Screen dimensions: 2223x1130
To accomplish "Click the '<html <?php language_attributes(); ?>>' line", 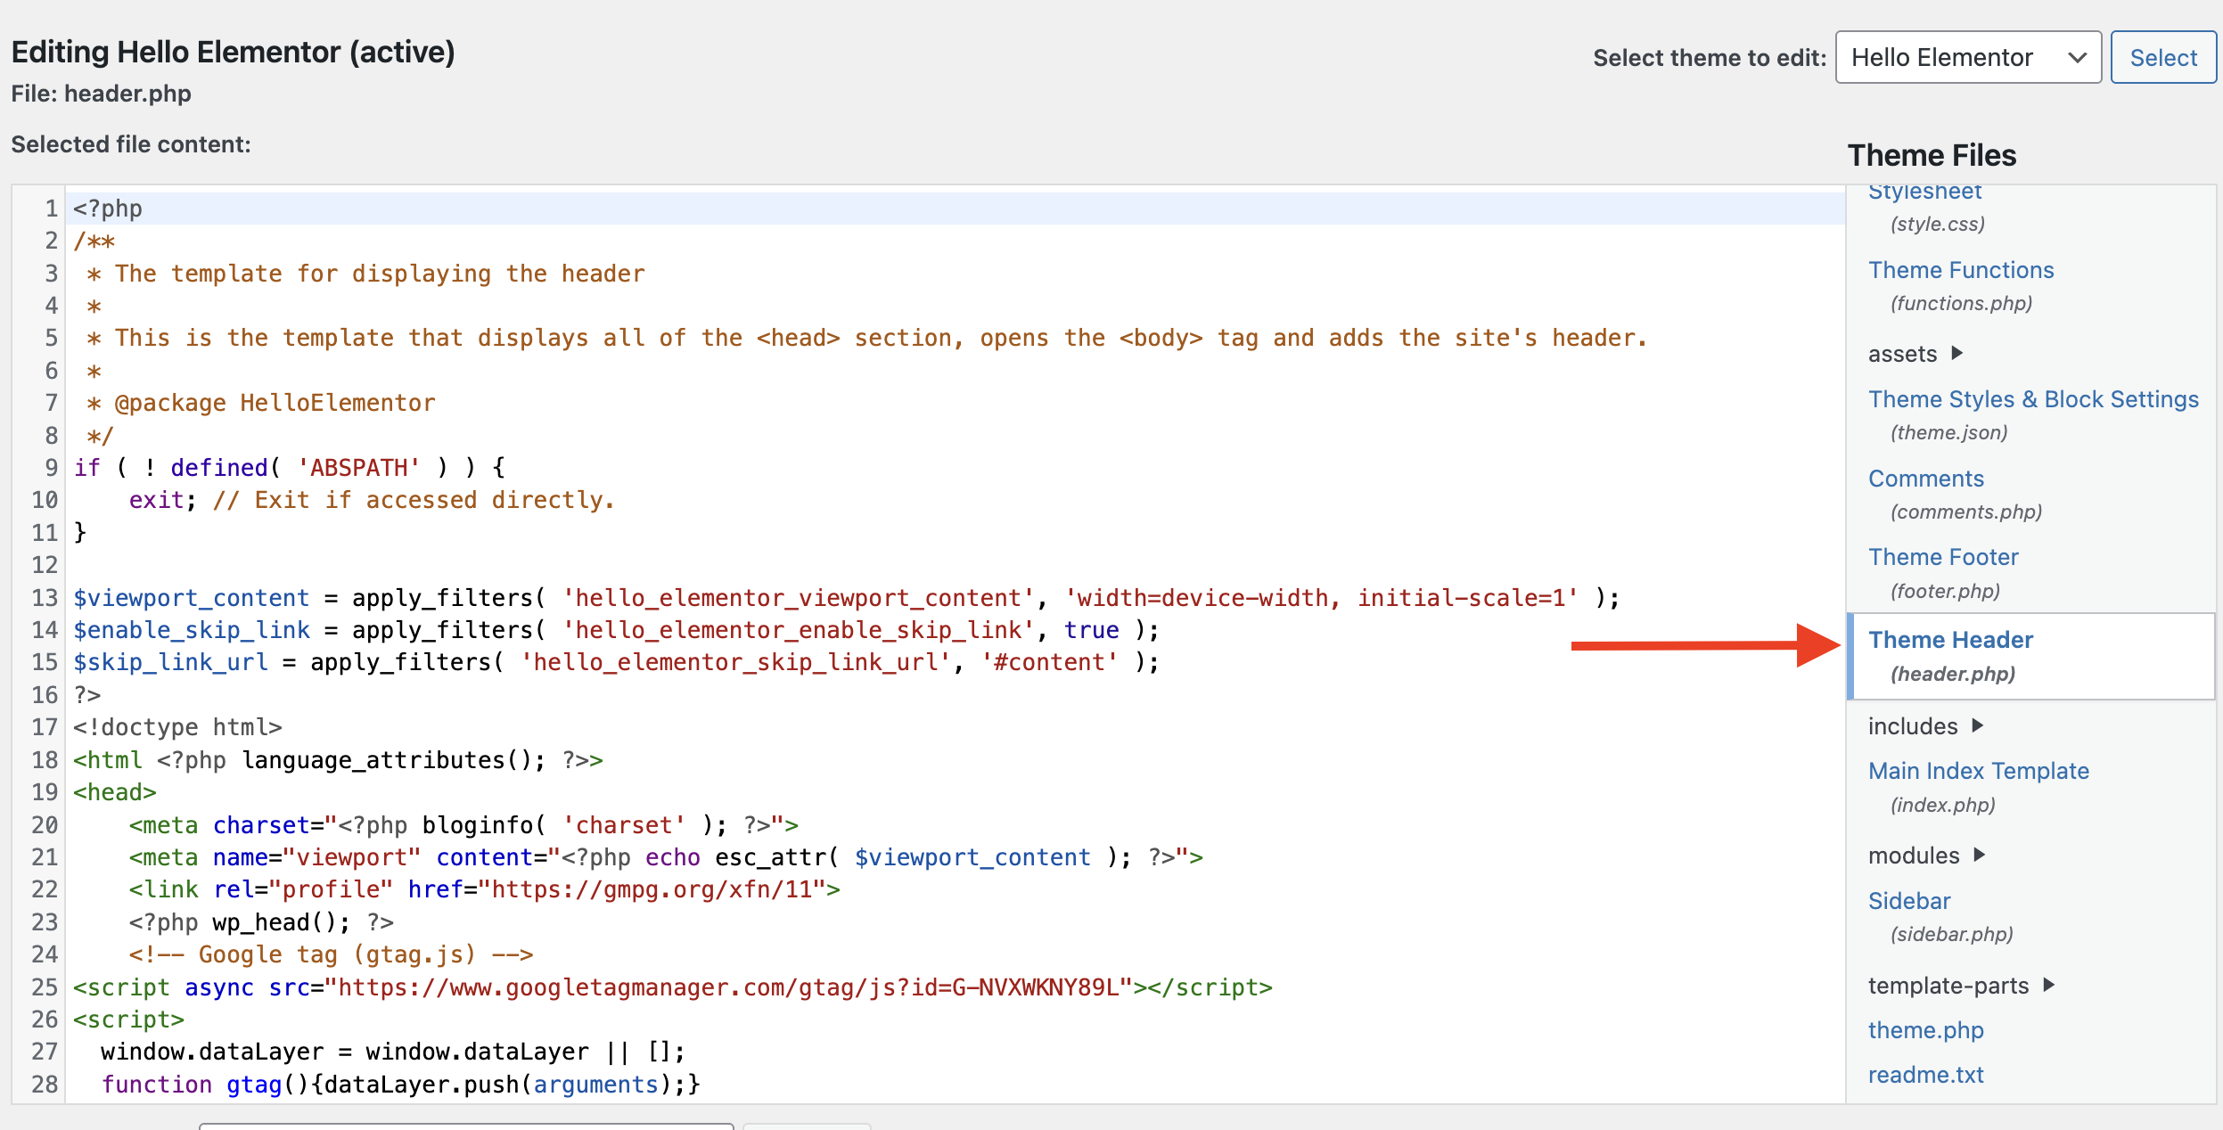I will click(x=338, y=760).
